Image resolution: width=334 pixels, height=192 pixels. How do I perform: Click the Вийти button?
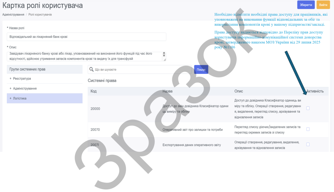coord(323,5)
